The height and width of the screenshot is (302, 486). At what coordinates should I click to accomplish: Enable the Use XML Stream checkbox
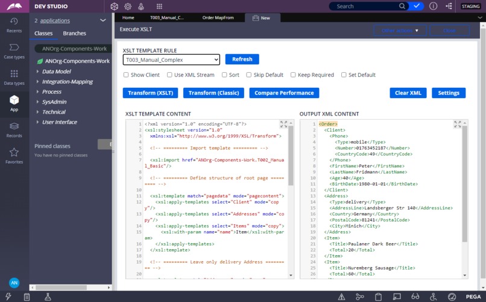[169, 75]
